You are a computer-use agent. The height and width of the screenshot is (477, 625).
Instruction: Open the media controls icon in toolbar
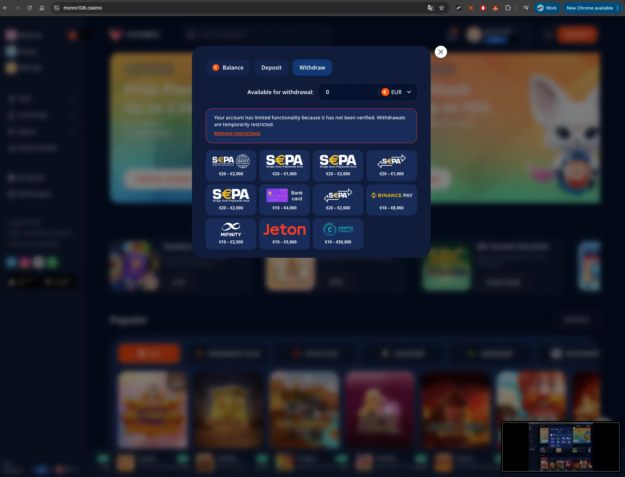(526, 8)
